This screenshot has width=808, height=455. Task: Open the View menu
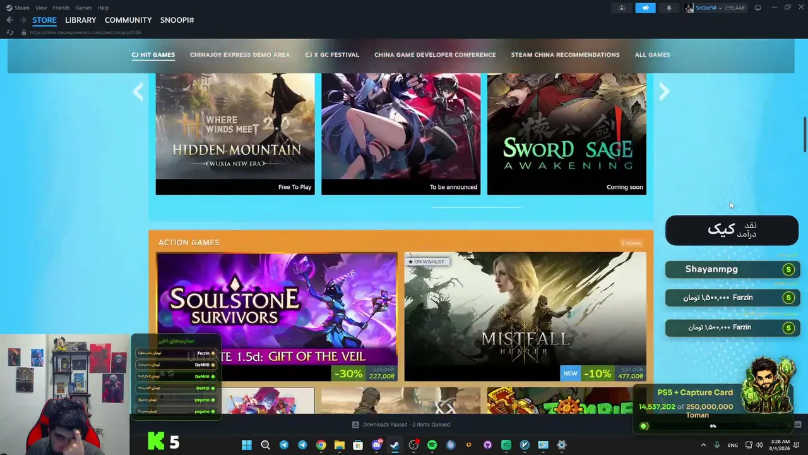click(41, 8)
